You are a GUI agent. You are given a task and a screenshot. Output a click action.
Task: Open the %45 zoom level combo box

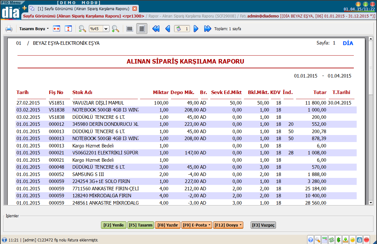99,29
